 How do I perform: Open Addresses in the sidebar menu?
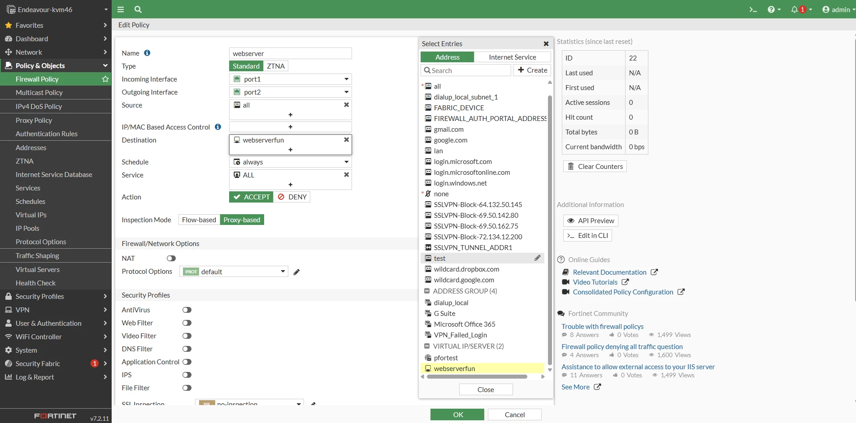click(31, 148)
